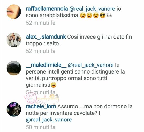Click the sunglasses emoji in first comment

103,16
